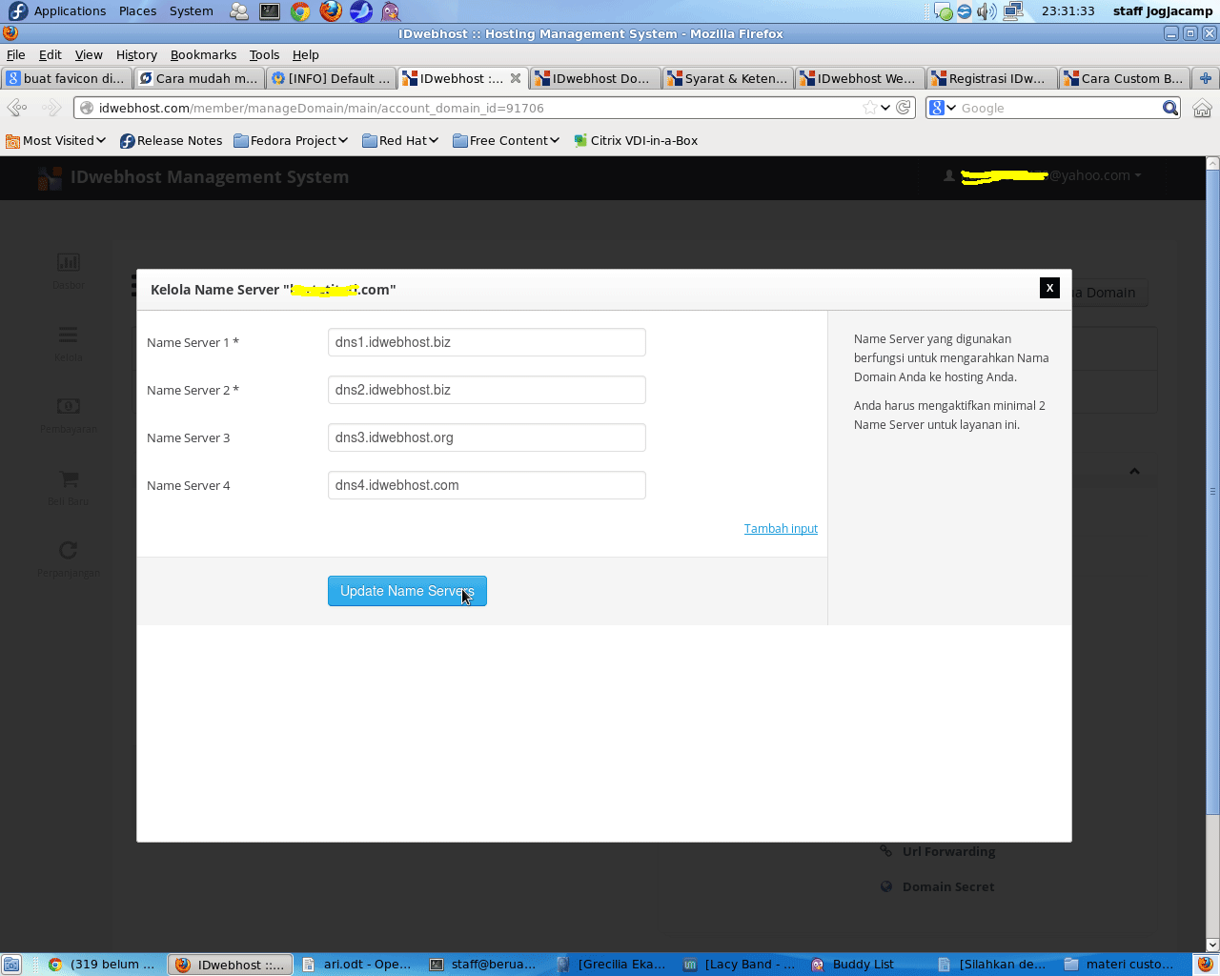The width and height of the screenshot is (1220, 976).
Task: Open the History menu
Action: 136,55
